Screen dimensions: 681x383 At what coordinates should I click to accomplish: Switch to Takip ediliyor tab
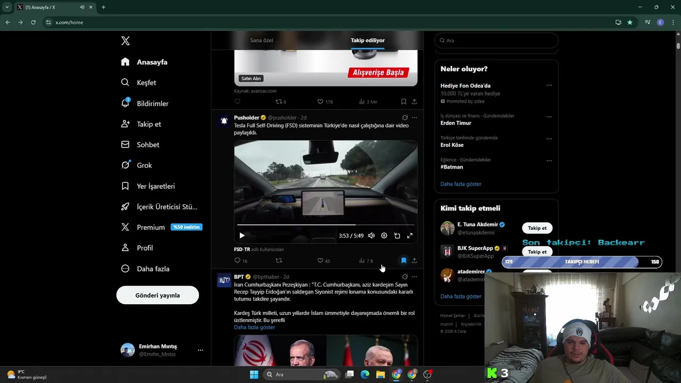[368, 40]
